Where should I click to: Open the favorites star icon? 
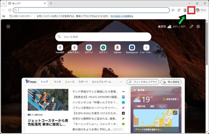173,10
